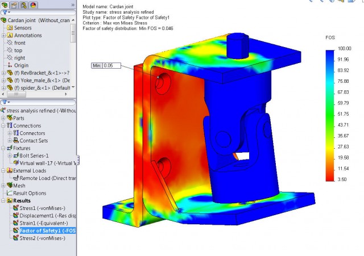
Task: Expand the RevBracket component node
Action: pos(3,73)
